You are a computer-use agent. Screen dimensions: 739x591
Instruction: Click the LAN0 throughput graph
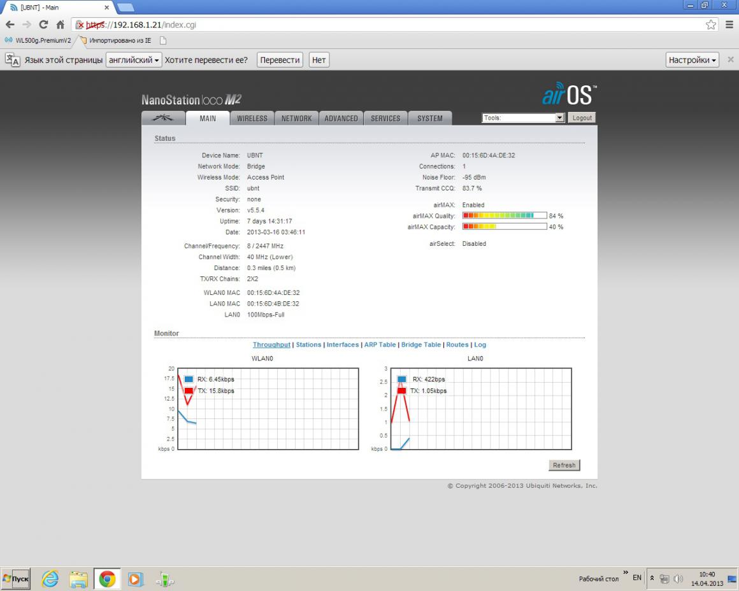481,409
